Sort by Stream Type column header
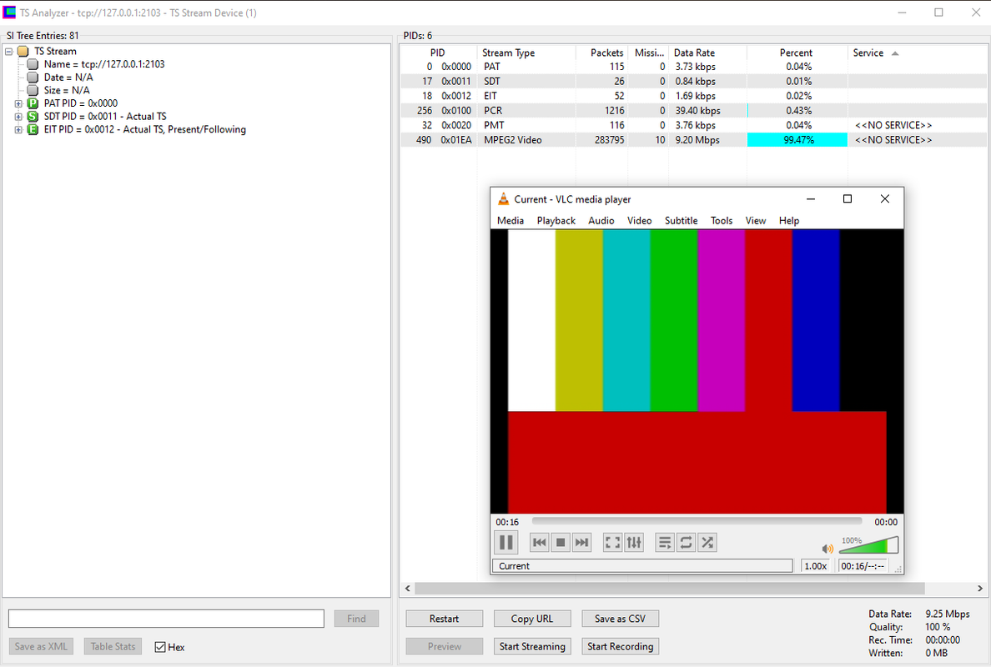Viewport: 991px width, 667px height. point(526,53)
